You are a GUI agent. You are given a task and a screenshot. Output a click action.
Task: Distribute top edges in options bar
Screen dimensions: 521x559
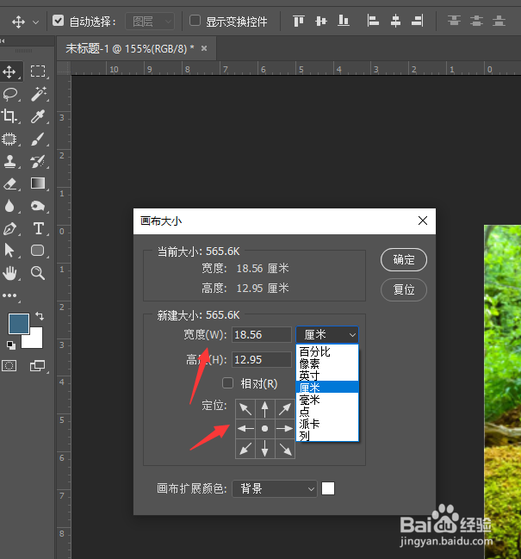(454, 21)
